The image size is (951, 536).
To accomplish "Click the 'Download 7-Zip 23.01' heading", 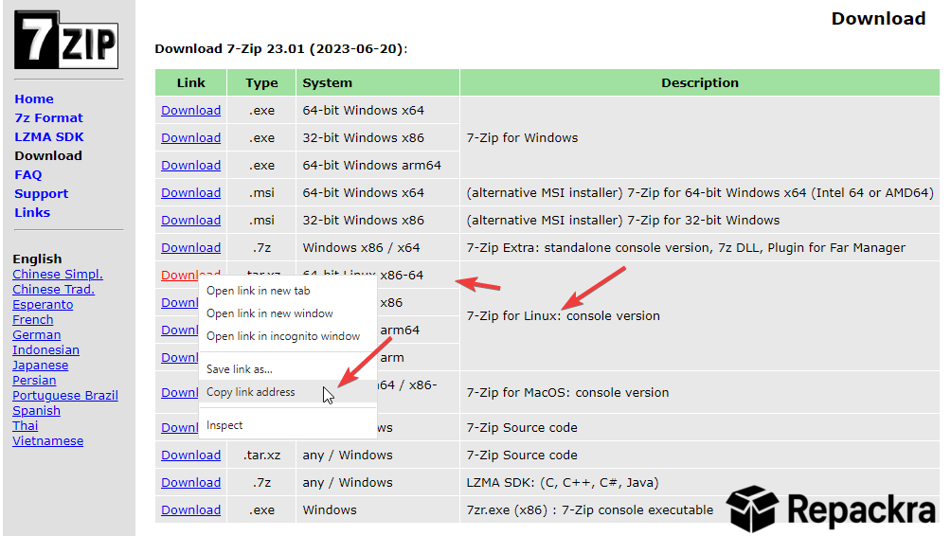I will point(280,48).
